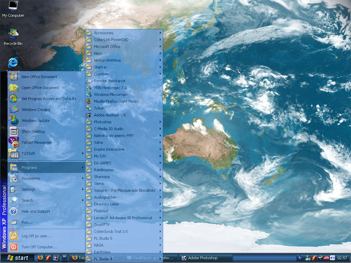Image resolution: width=351 pixels, height=263 pixels.
Task: Click the Flash icon in quick launch
Action: pyautogui.click(x=48, y=258)
